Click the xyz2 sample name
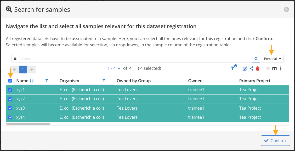This screenshot has height=151, width=295. pyautogui.click(x=20, y=99)
